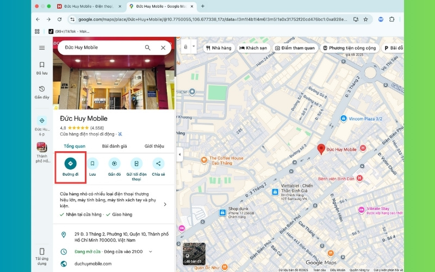Expand the store description chevron
The height and width of the screenshot is (272, 435).
165,205
